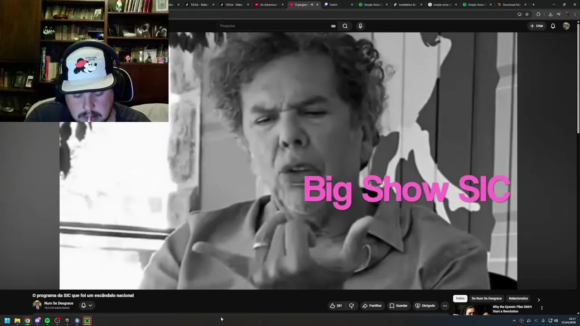
Task: Click the Criar button
Action: click(x=536, y=26)
